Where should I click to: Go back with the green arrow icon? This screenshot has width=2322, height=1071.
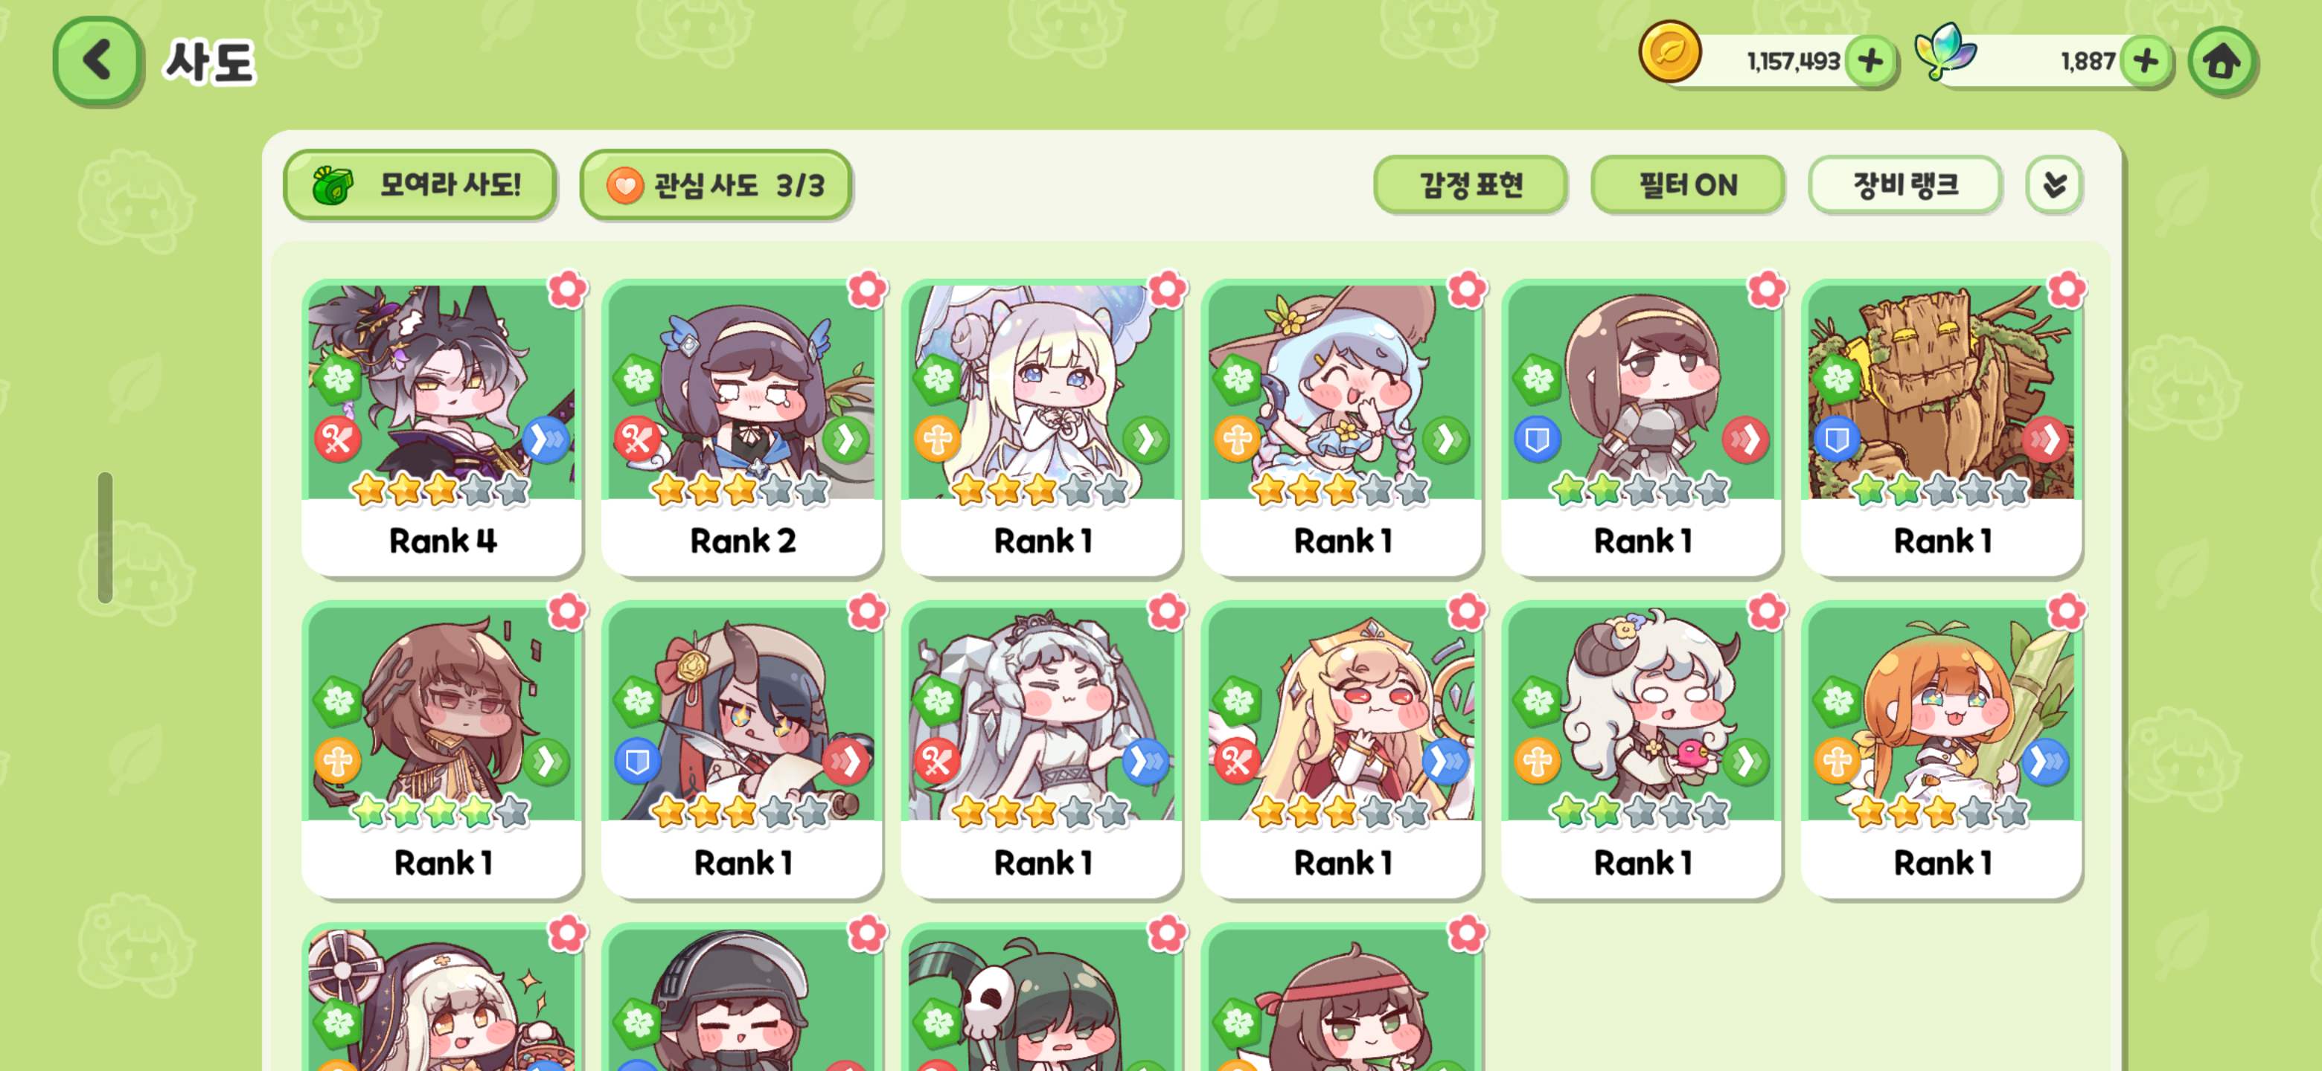point(97,61)
